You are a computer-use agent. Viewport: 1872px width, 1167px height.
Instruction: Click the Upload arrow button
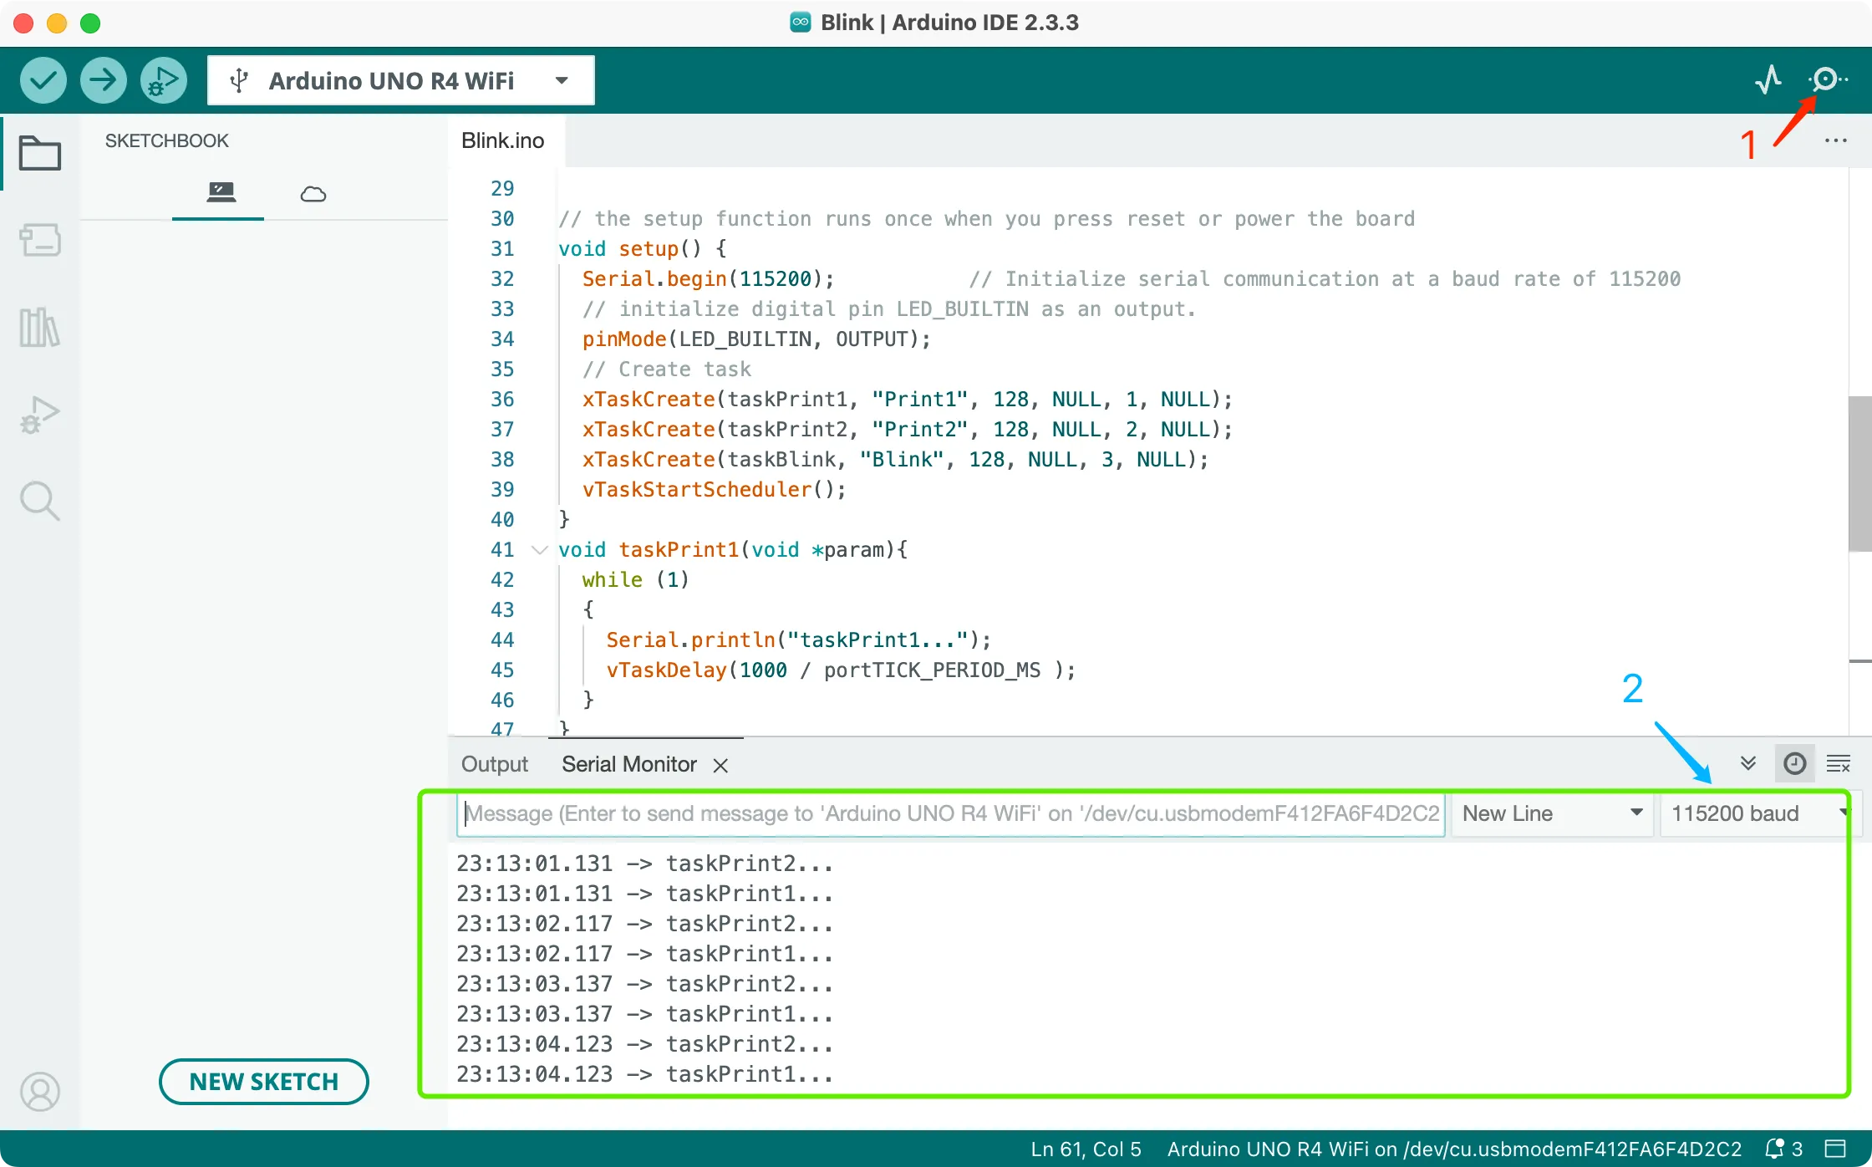tap(104, 81)
